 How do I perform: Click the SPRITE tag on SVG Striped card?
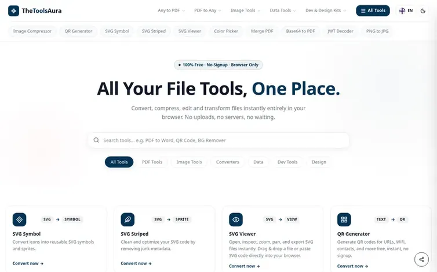click(x=182, y=219)
